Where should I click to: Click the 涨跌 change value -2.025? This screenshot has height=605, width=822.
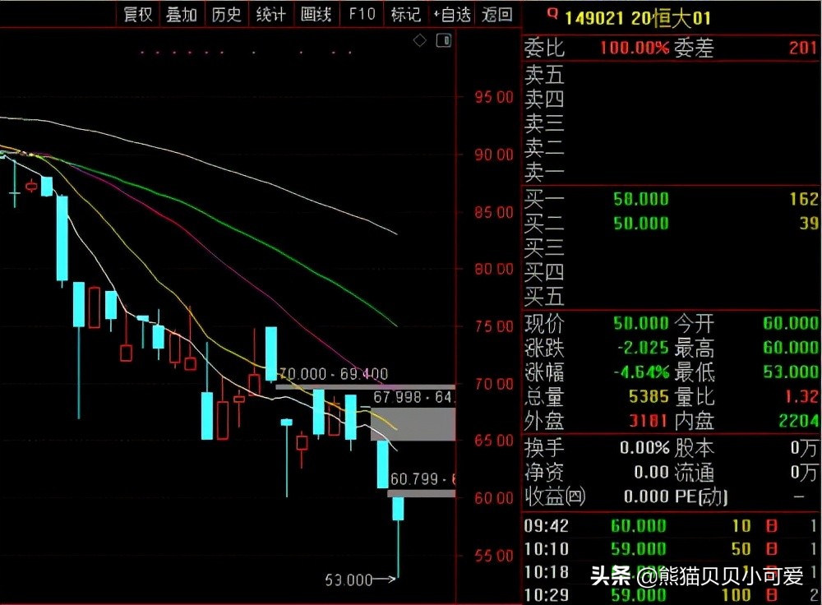point(643,348)
